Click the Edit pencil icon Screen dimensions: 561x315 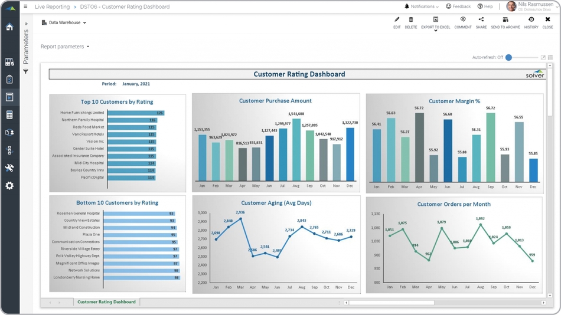tap(397, 20)
